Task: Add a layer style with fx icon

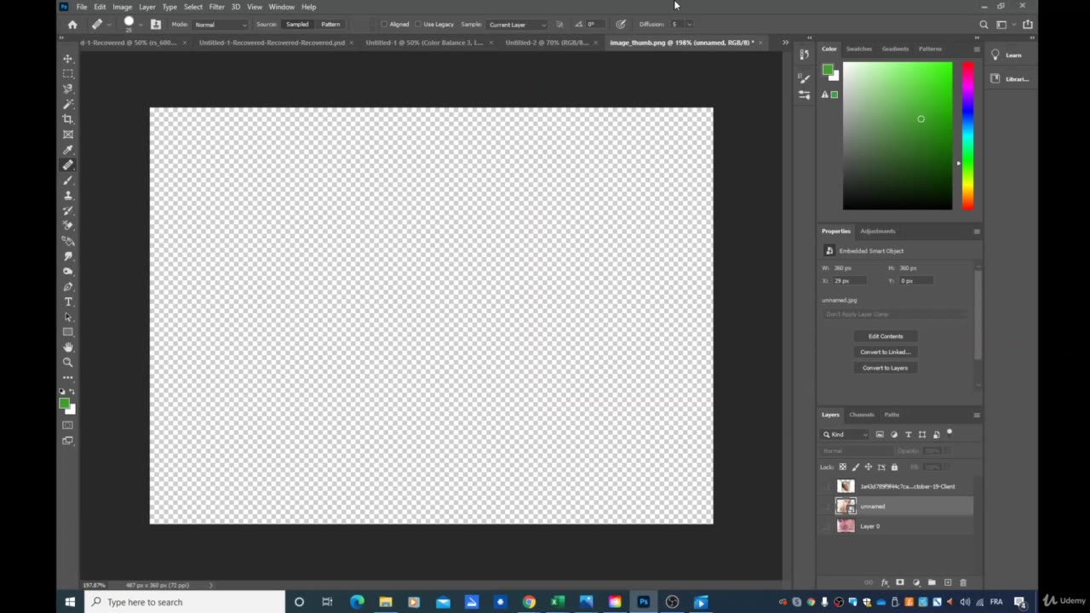Action: point(885,582)
